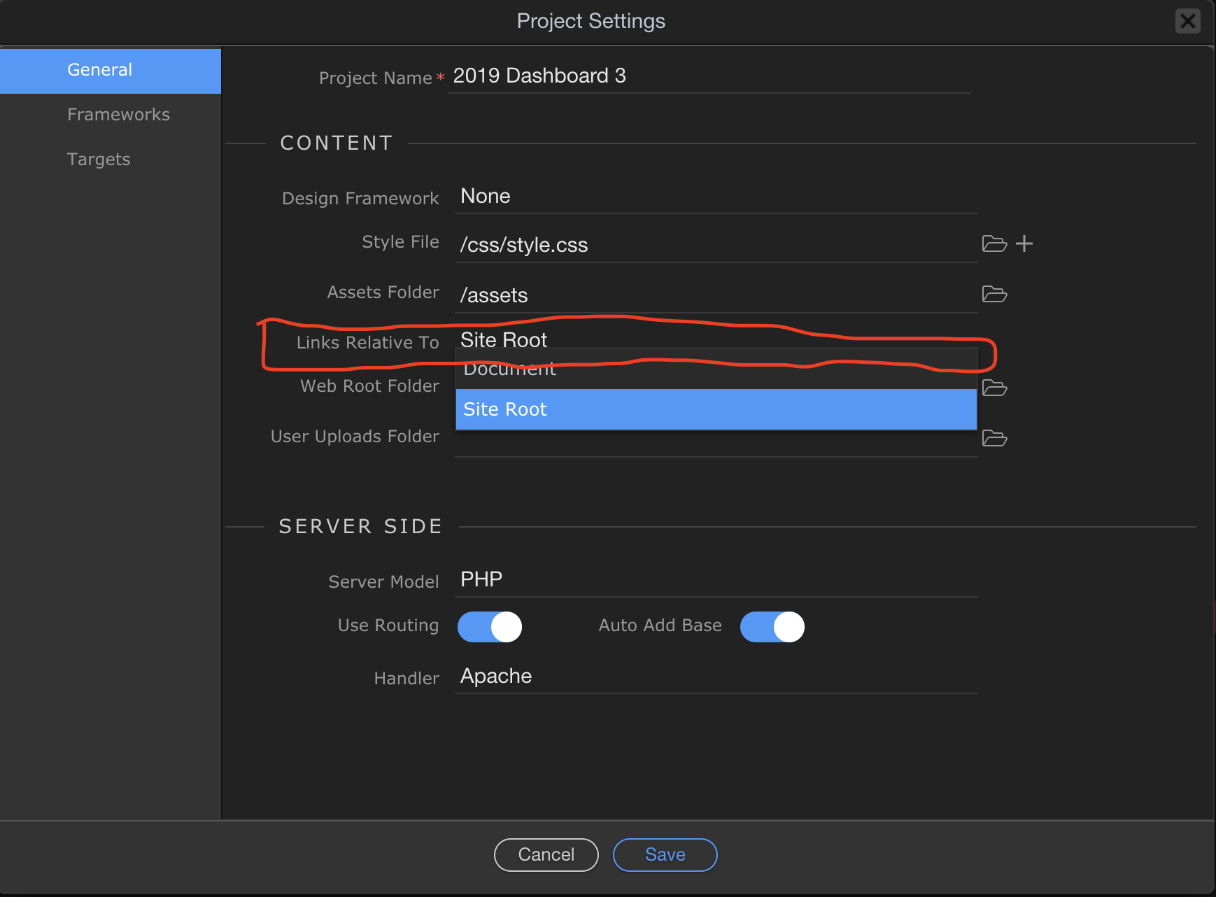Browse for Web Root Folder
The width and height of the screenshot is (1216, 897).
pyautogui.click(x=994, y=388)
